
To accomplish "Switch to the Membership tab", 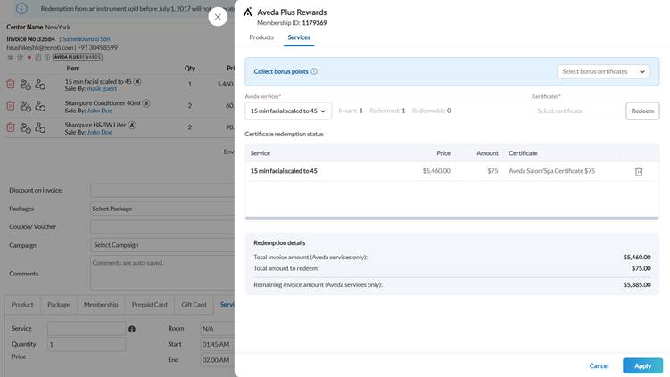I will click(x=101, y=305).
